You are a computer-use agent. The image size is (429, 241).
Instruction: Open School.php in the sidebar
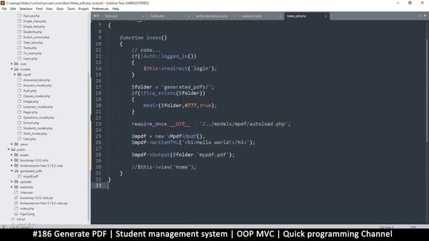pyautogui.click(x=31, y=123)
